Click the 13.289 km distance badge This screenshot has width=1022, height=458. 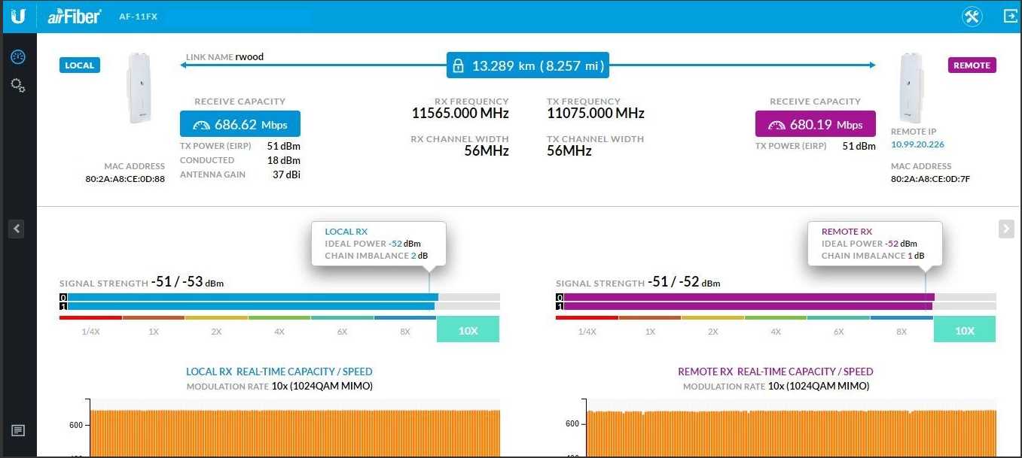[x=527, y=65]
